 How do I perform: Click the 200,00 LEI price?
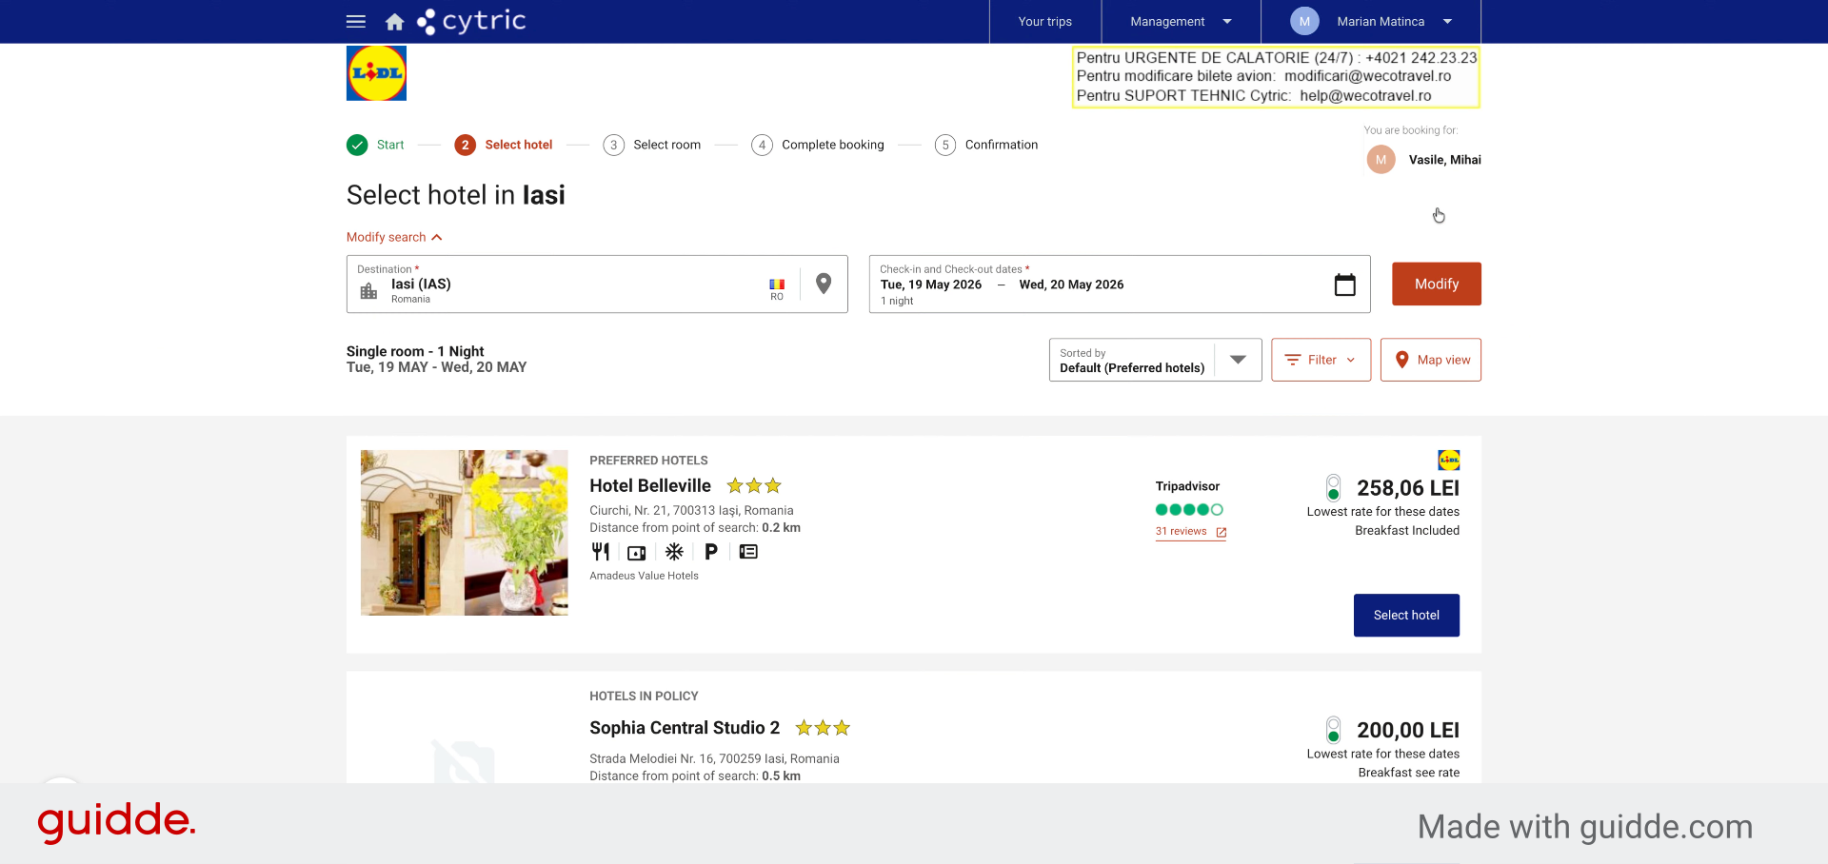1408,730
